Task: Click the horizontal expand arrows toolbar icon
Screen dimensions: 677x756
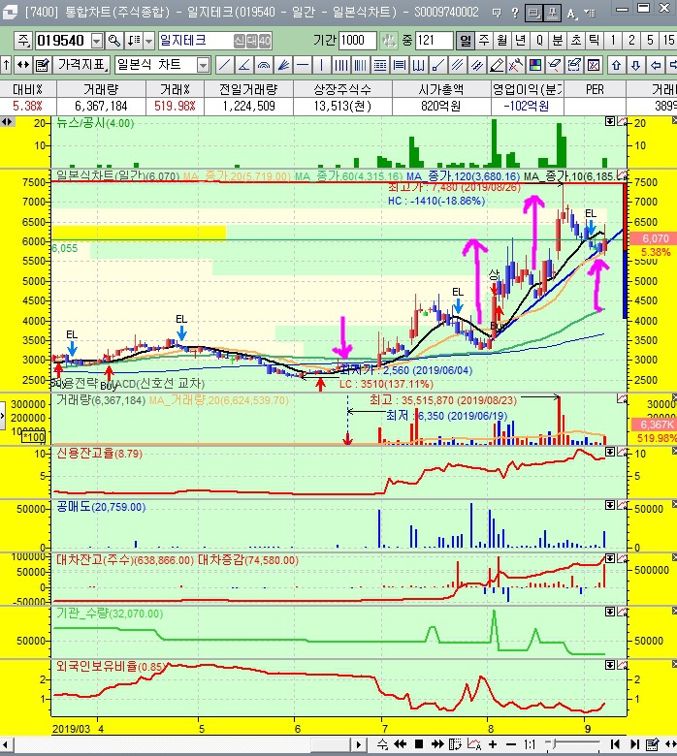Action: click(x=23, y=65)
